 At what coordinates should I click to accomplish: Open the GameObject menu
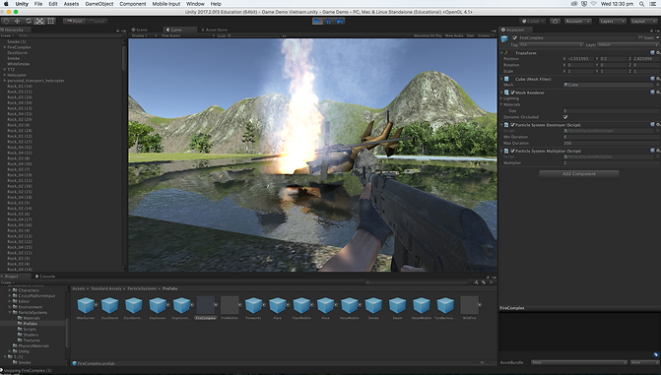pos(99,4)
